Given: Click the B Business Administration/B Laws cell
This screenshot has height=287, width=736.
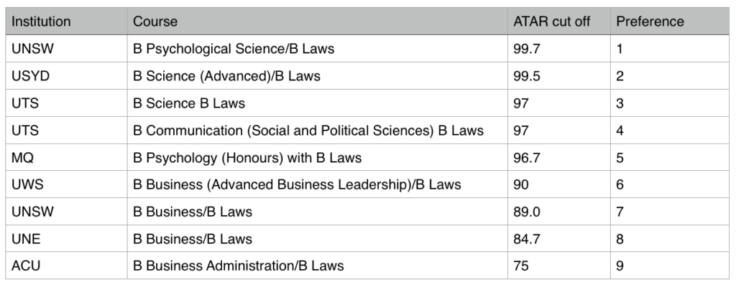Looking at the screenshot, I should (x=239, y=266).
